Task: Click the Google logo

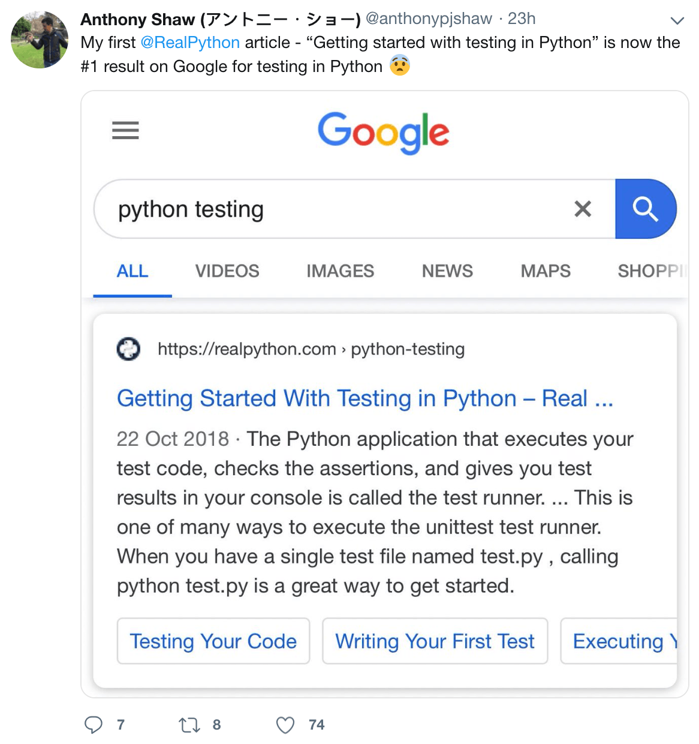Action: (383, 133)
